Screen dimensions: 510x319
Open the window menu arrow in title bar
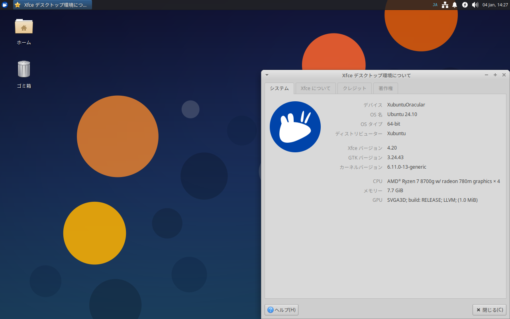click(267, 75)
